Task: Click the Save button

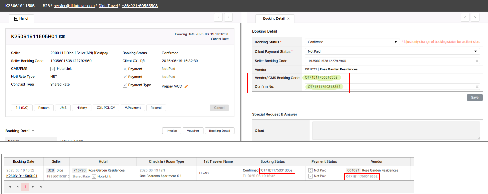Action: click(474, 98)
